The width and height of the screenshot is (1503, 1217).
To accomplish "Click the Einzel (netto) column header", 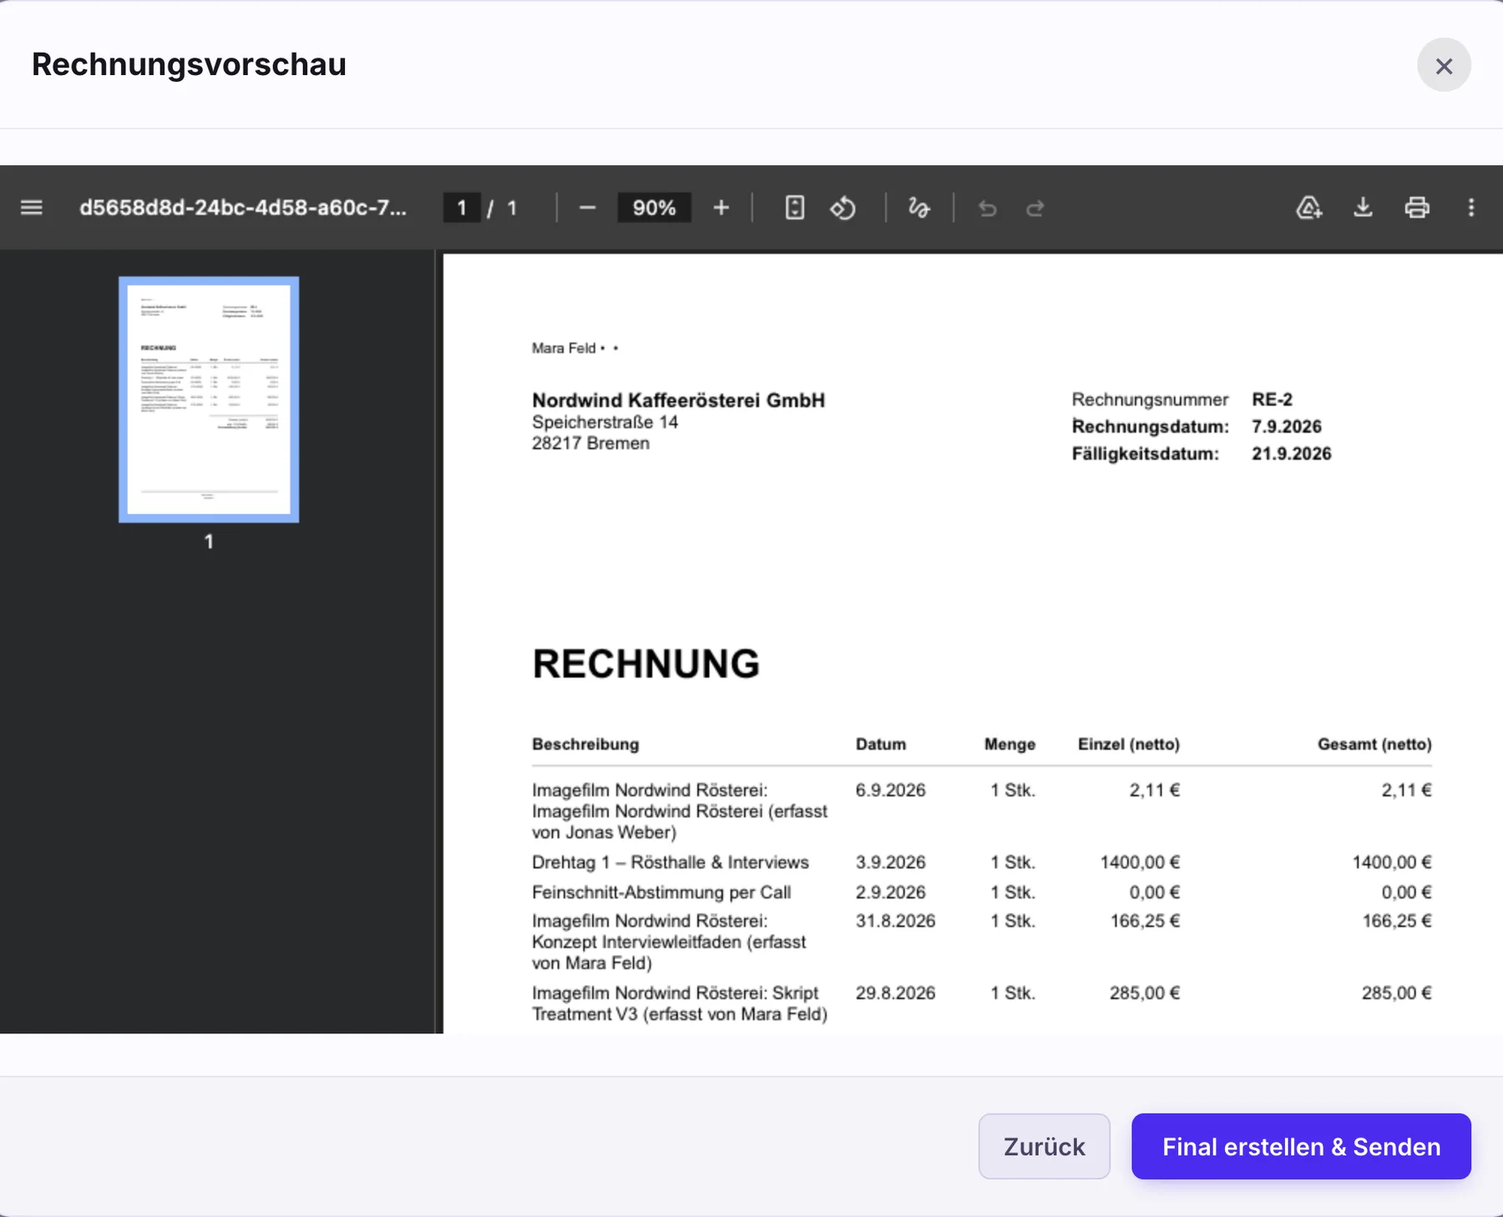I will 1128,744.
